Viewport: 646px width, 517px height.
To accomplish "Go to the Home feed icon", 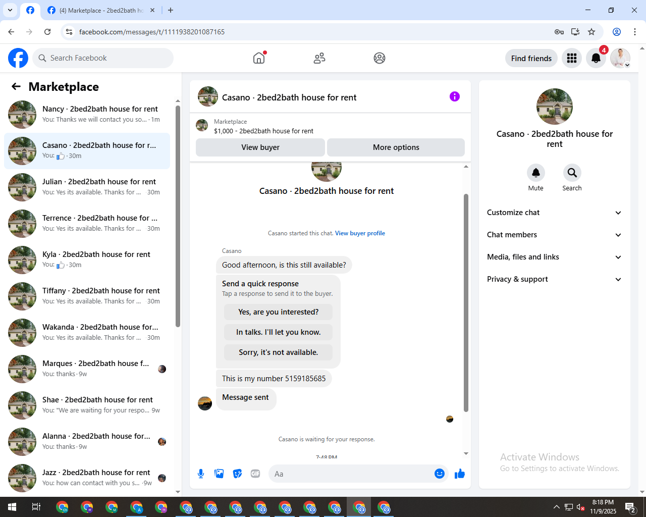I will 259,58.
